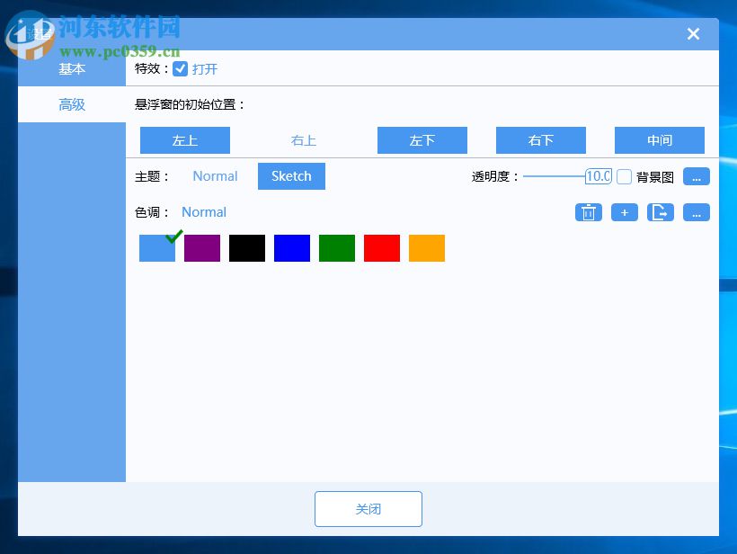Click the 关闭 button to close settings
This screenshot has height=554, width=737.
click(x=368, y=508)
